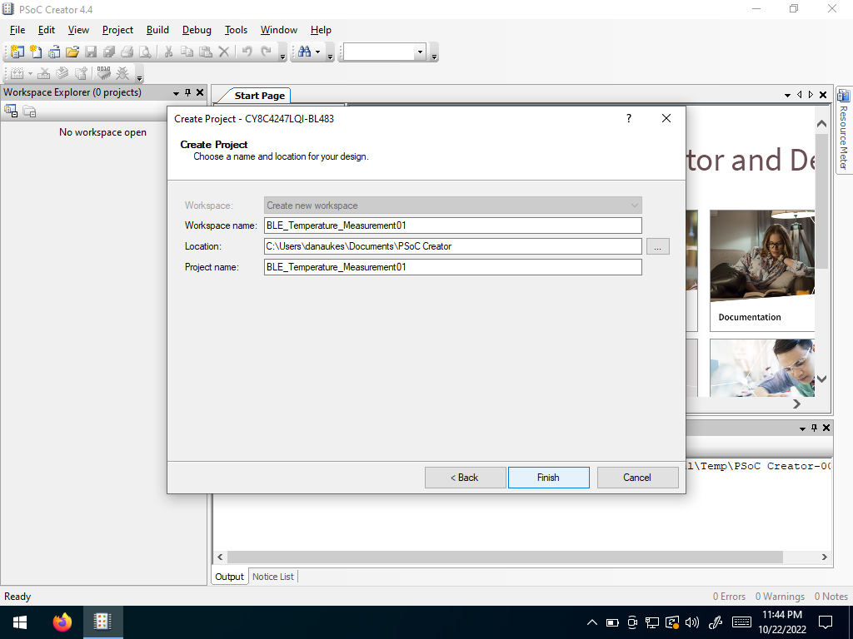The height and width of the screenshot is (639, 853).
Task: Pin the Output panel
Action: 814,428
